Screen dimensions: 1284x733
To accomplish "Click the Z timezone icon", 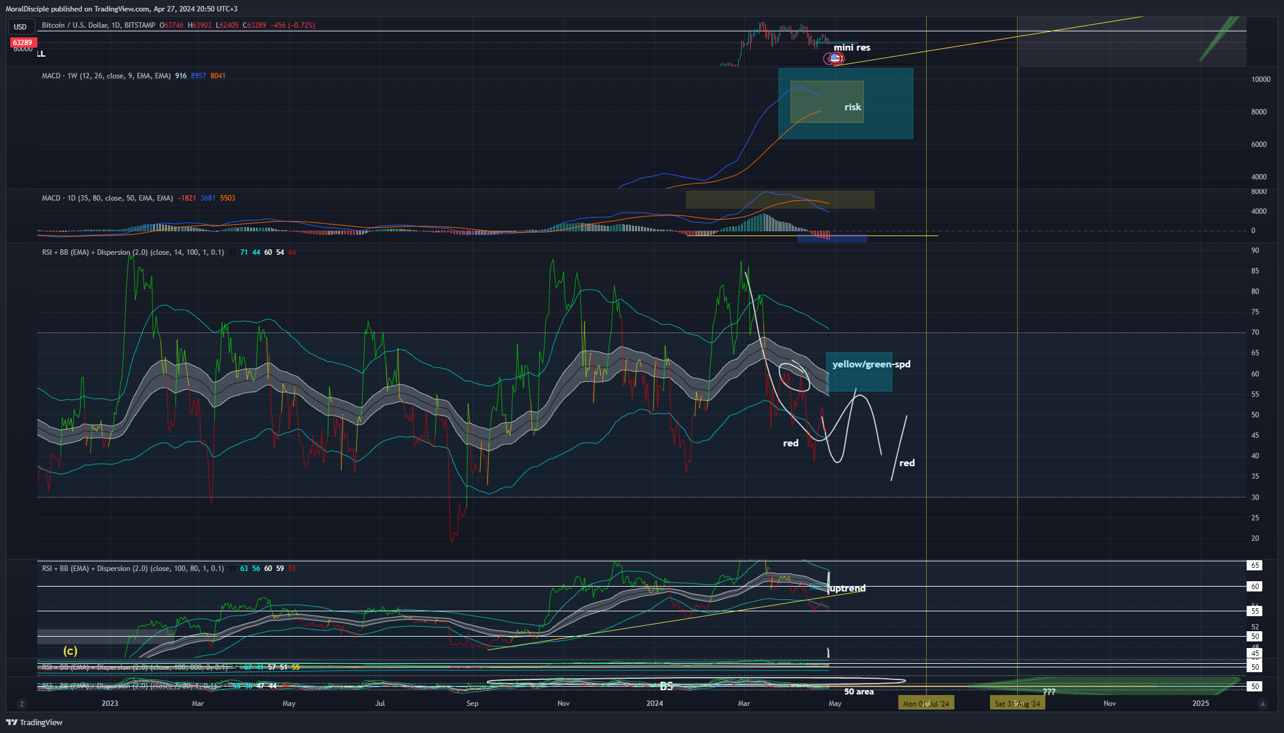I will [x=22, y=703].
